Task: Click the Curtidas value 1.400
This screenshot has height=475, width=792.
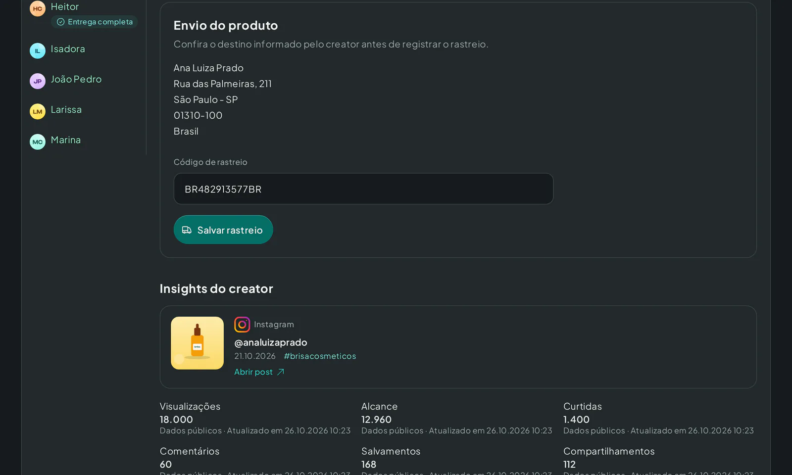Action: click(576, 420)
